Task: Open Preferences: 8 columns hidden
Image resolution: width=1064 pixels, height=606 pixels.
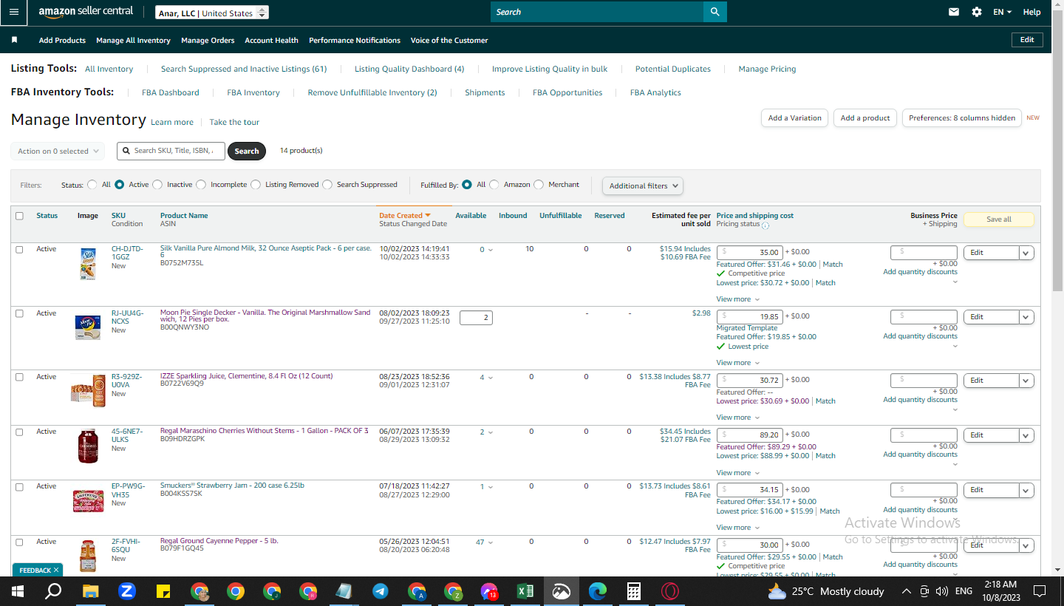Action: pyautogui.click(x=962, y=118)
